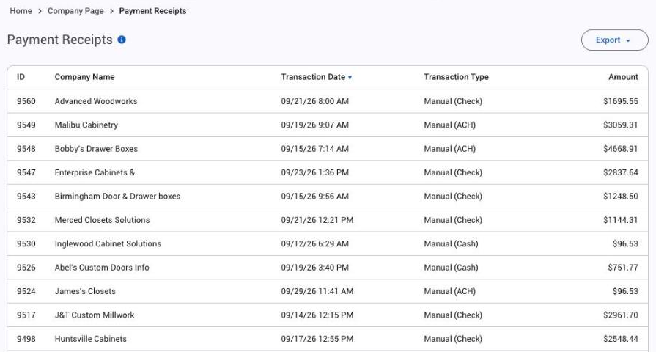Viewport: 656px width, 352px height.
Task: Click Manual (Cash) in Abel's Custom Doors row
Action: coord(451,268)
